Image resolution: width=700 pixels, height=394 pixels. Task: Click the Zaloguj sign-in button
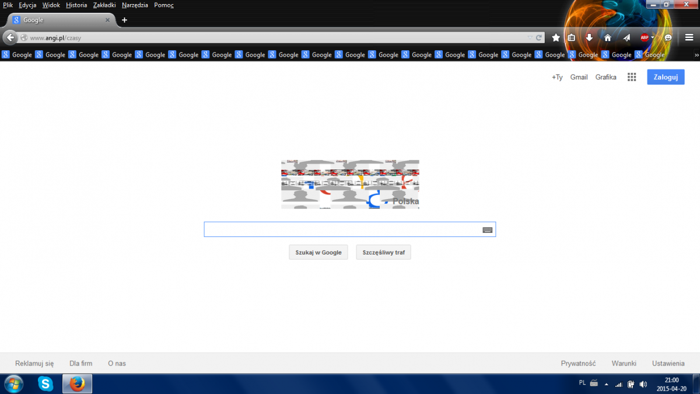666,77
